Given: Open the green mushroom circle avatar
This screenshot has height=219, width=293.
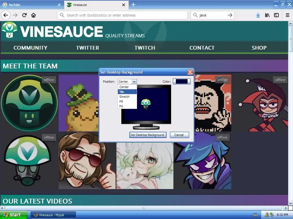Looking at the screenshot, I should point(29,103).
